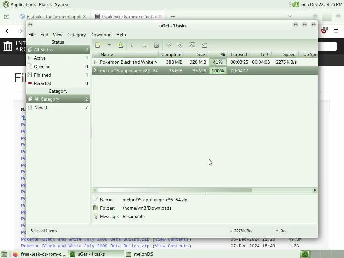Open the Category menu in uGet
Screen dimensions: 344x258
(76, 35)
